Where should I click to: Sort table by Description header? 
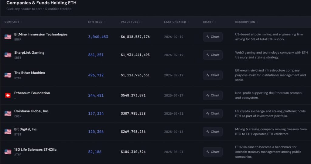pos(245,22)
